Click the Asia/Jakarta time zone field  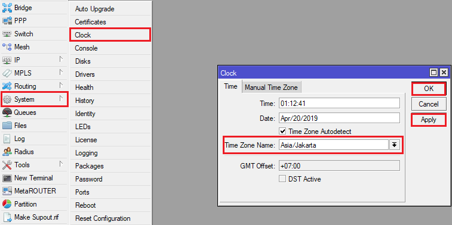click(x=334, y=145)
